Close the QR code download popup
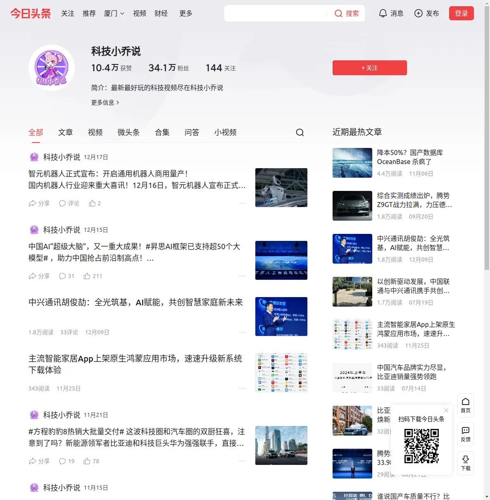The image size is (490, 500). coord(446,410)
